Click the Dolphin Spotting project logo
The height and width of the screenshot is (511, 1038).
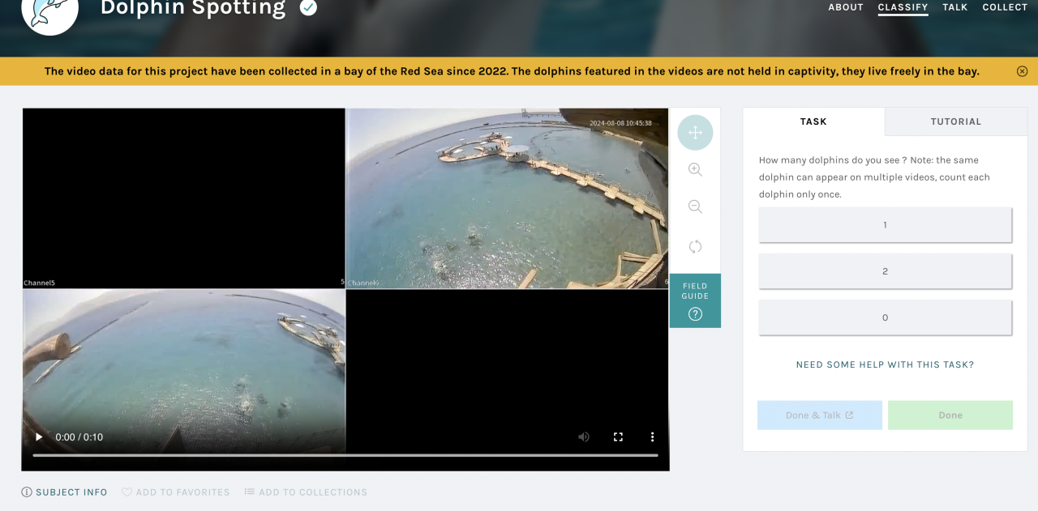click(x=49, y=12)
